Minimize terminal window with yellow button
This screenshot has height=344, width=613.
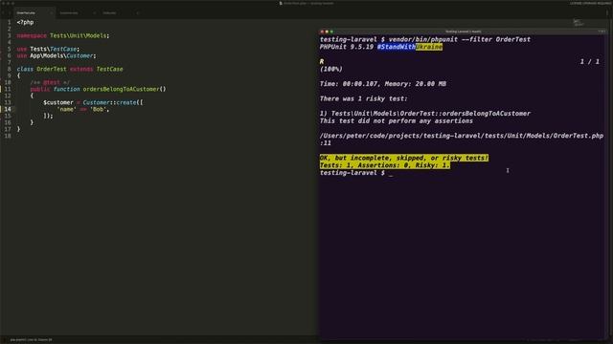(327, 32)
